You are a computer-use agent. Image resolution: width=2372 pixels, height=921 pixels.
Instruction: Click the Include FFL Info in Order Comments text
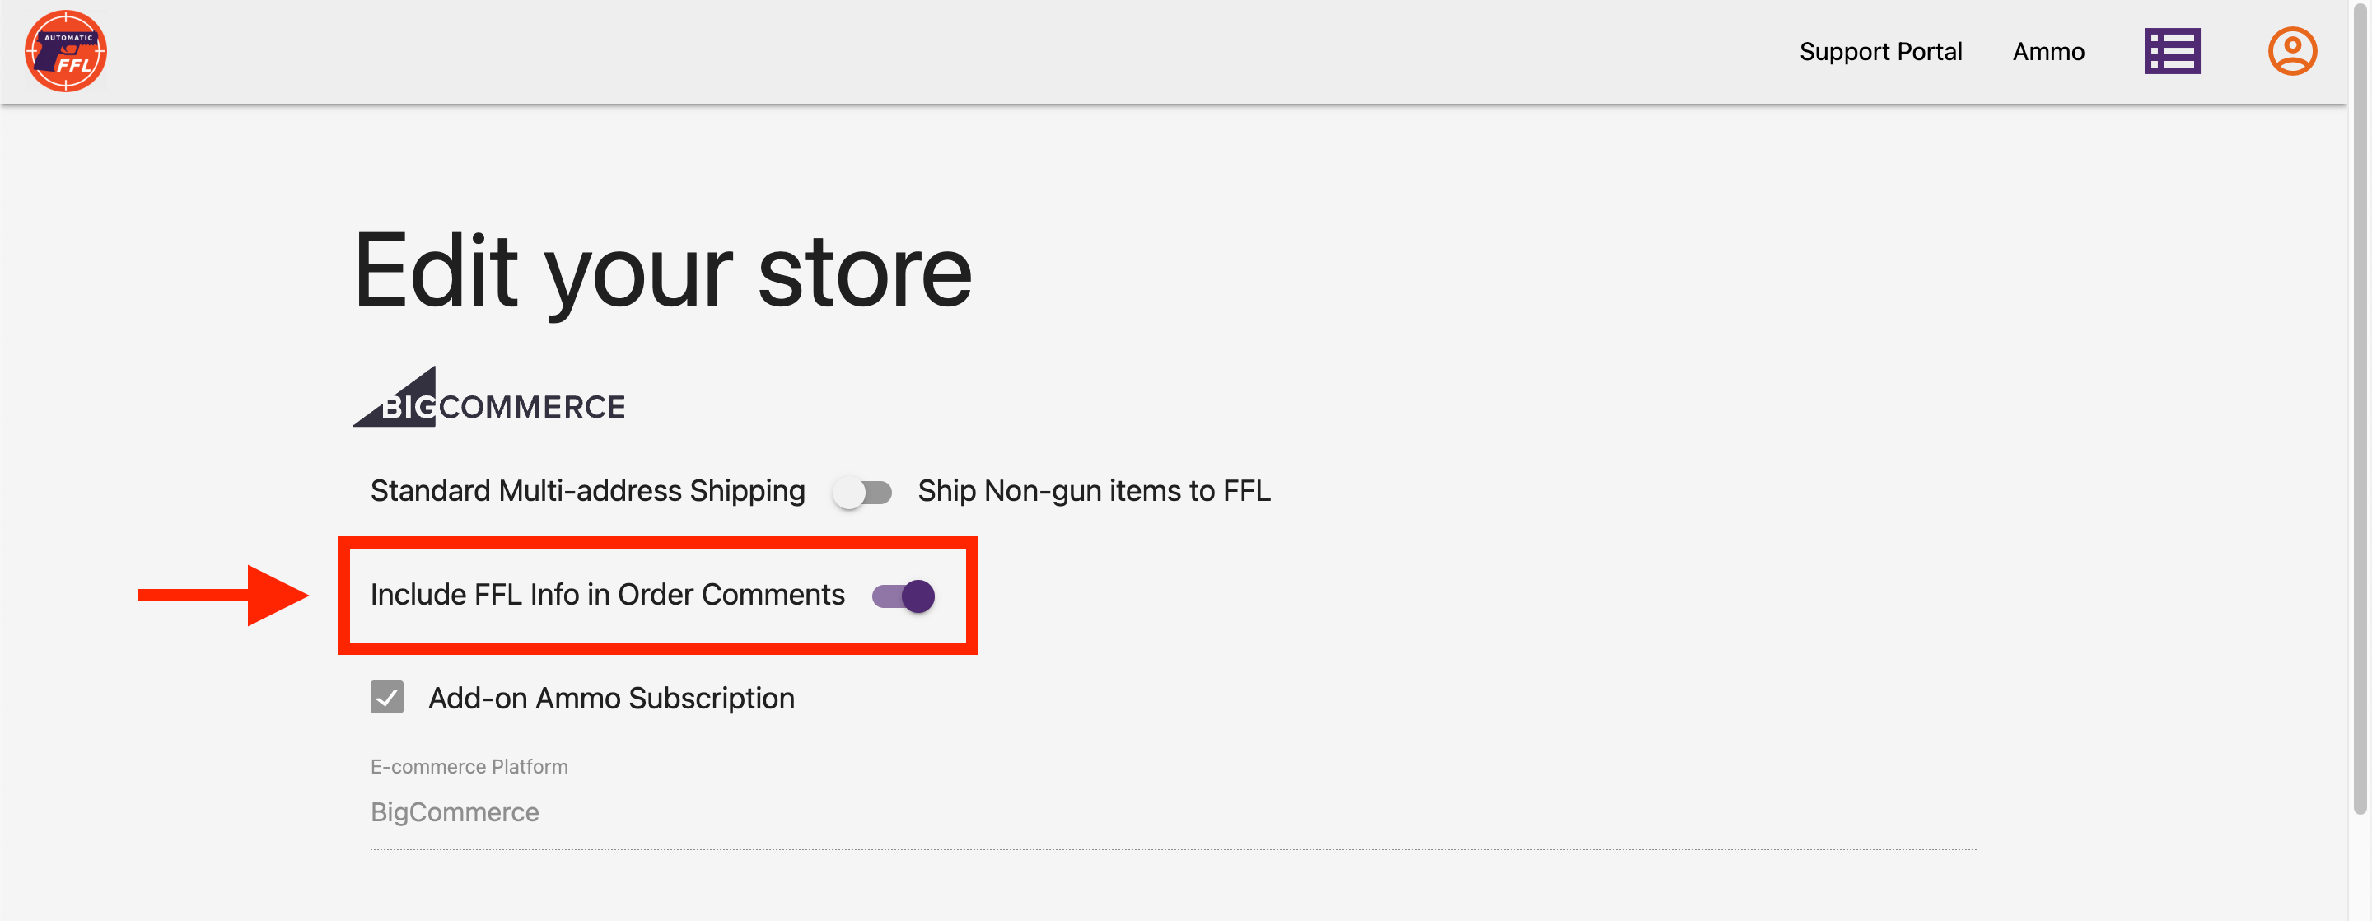point(607,595)
